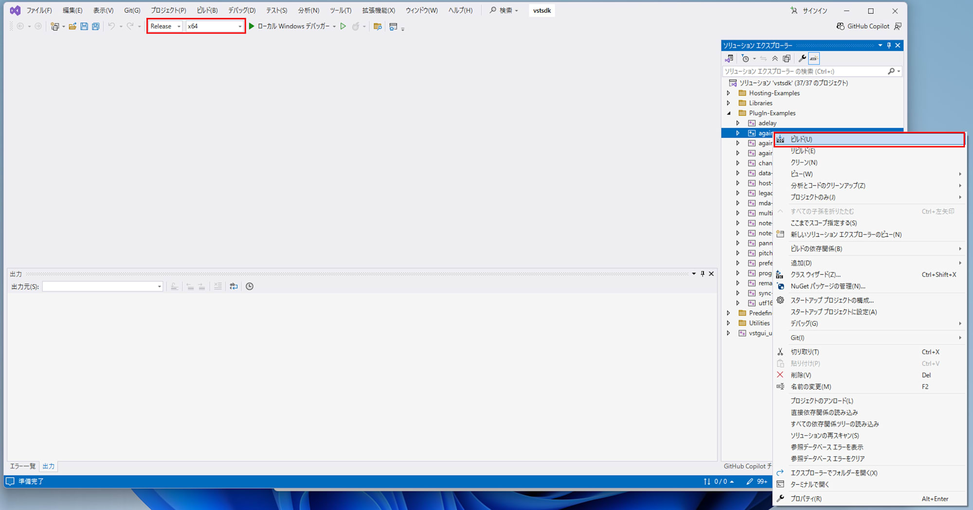973x510 pixels.
Task: Toggle the preview selected items icon
Action: 814,58
